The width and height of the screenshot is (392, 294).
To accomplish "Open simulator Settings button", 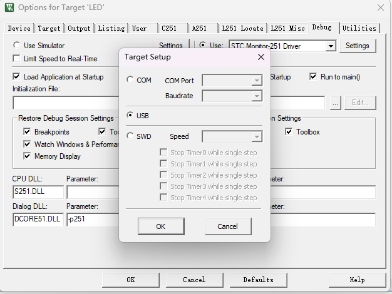I will [171, 44].
